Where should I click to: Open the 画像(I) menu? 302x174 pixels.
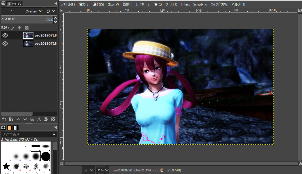(127, 4)
